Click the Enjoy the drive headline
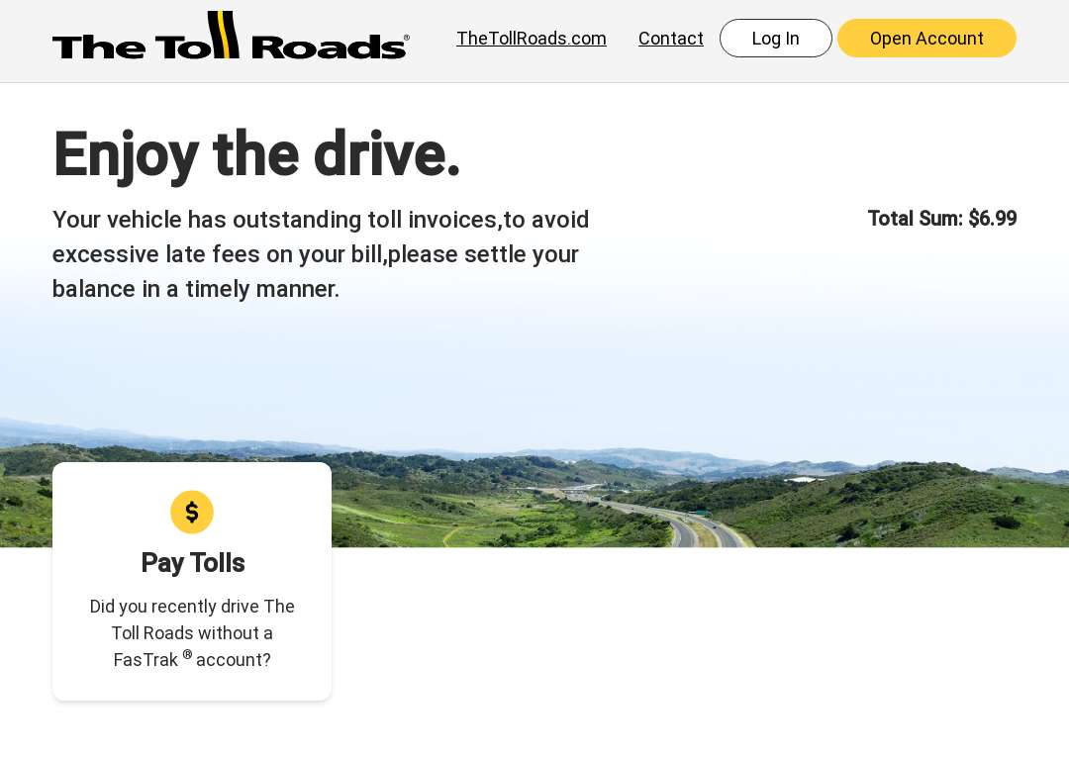Screen dimensions: 1069x760 (256, 155)
